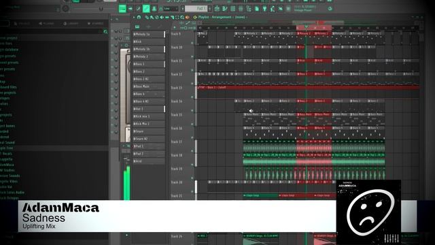Click the Track 20 label
435x245 pixels.
pyautogui.click(x=177, y=182)
